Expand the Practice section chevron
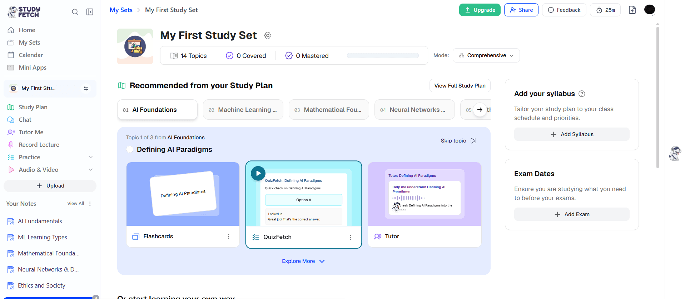 pos(91,157)
